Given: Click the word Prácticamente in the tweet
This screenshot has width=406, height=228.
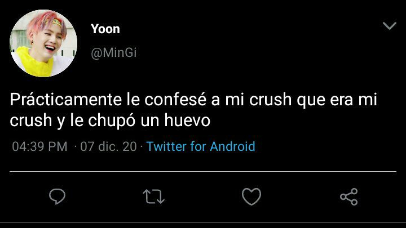Looking at the screenshot, I should 66,100.
